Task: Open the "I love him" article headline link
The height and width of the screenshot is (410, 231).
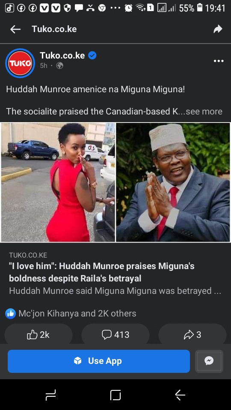Action: coord(102,272)
